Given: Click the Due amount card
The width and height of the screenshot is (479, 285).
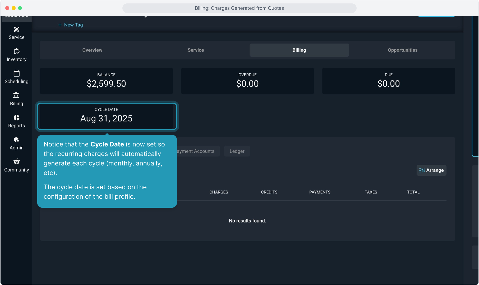Looking at the screenshot, I should point(388,81).
